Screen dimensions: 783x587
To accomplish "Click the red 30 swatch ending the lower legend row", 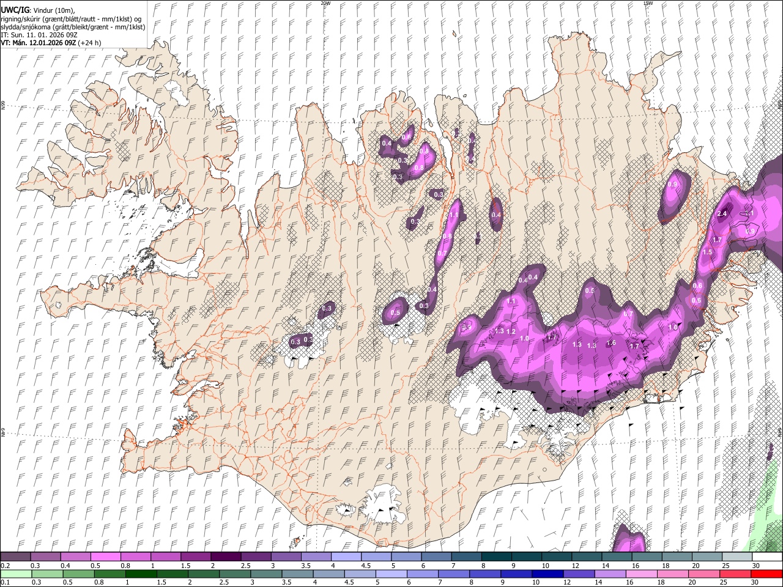I will (767, 574).
